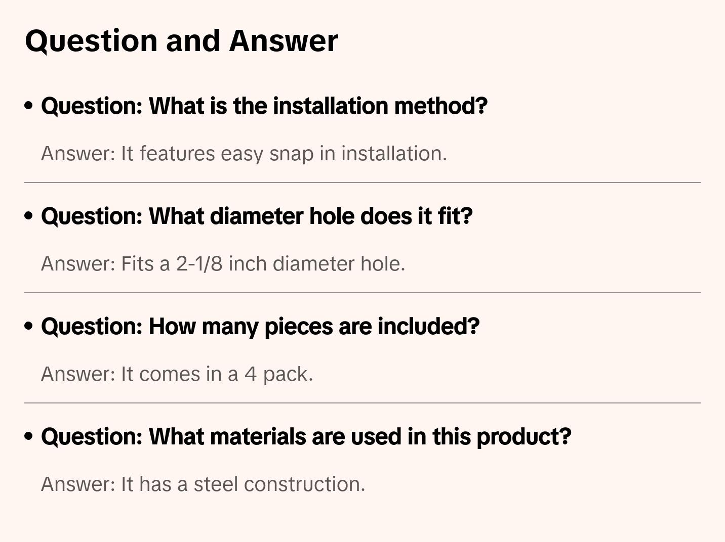Click the steel construction answer text
The image size is (725, 542).
(203, 484)
